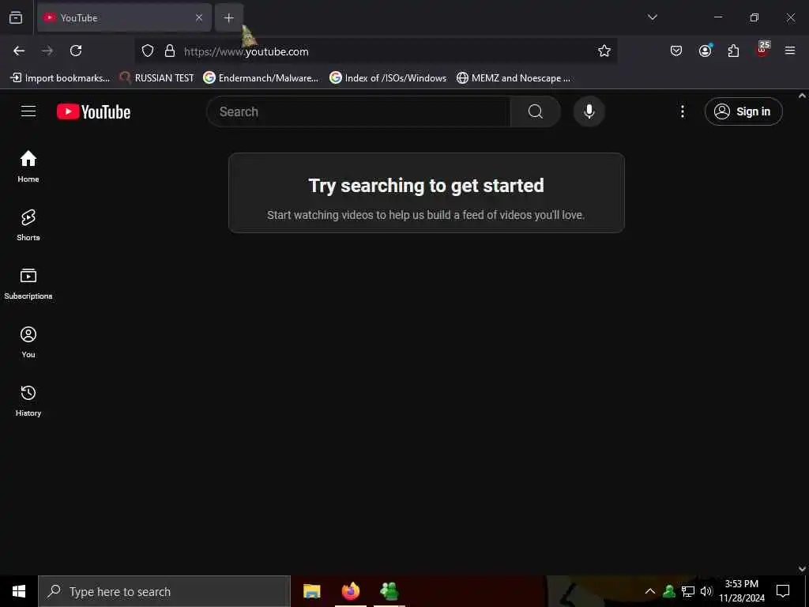
Task: Click the Sign in button
Action: click(743, 111)
